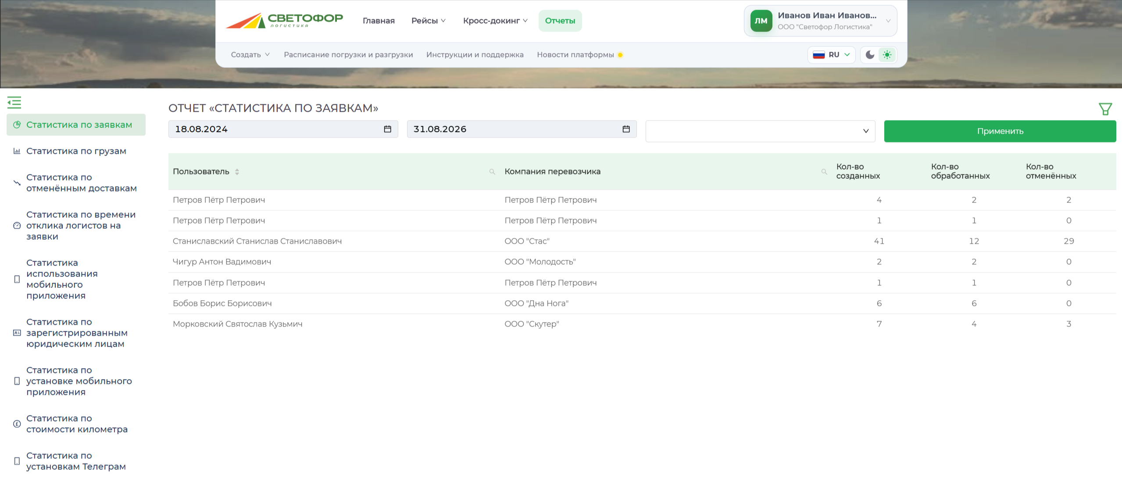The height and width of the screenshot is (479, 1122).
Task: Click ID card icon beside зарегистрированным юридическим лицам
Action: coord(17,333)
